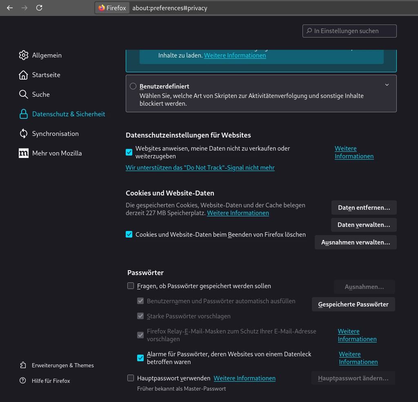
Task: Expand the Benutzerdefiniert blocking options chevron
Action: 387,85
